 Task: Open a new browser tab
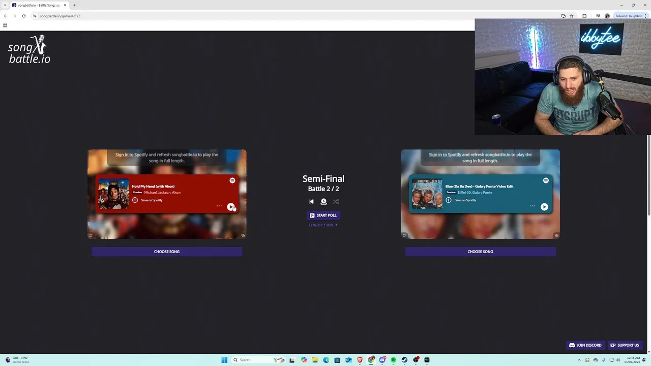[74, 5]
